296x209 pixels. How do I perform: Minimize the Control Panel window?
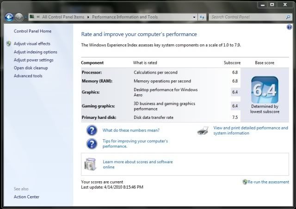pos(263,5)
